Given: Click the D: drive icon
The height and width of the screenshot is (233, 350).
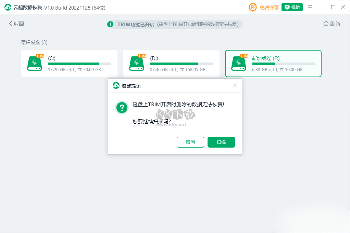Looking at the screenshot, I should tap(137, 63).
